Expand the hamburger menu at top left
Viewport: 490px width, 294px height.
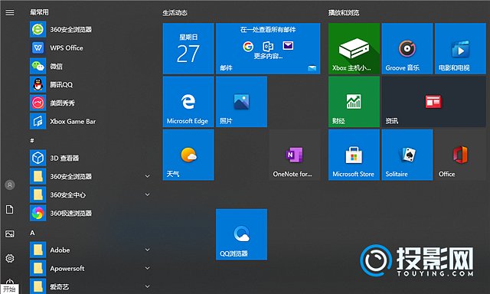(10, 12)
